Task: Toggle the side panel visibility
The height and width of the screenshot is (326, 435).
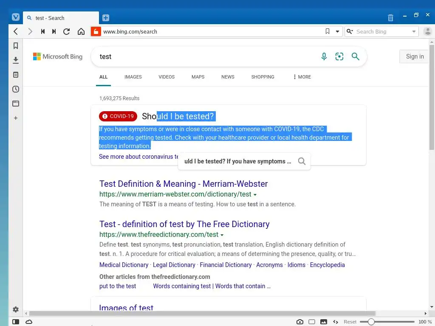Action: (16, 322)
